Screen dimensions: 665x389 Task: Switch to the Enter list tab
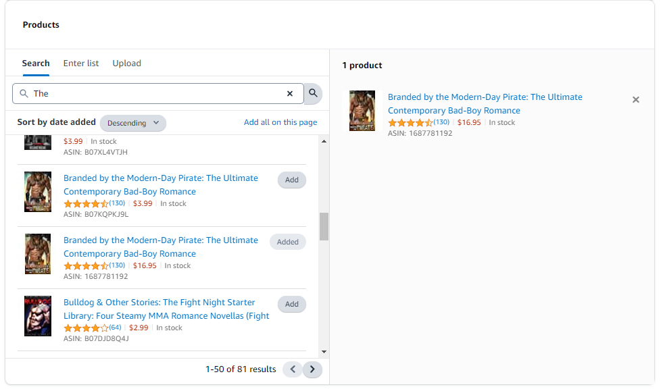click(x=81, y=63)
